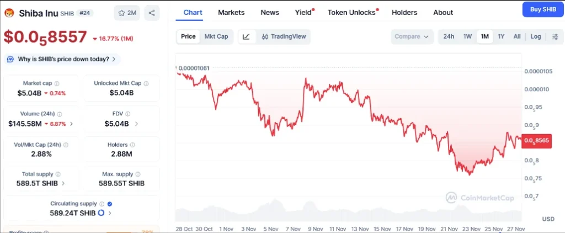Select the 1Y time range

pos(501,36)
